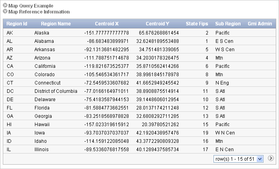
Task: Open the row(s) 1 - 15 of 51 dropdown
Action: point(239,159)
